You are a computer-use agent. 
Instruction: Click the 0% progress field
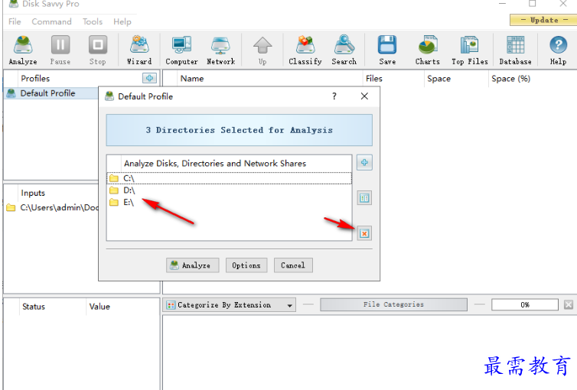pyautogui.click(x=525, y=304)
